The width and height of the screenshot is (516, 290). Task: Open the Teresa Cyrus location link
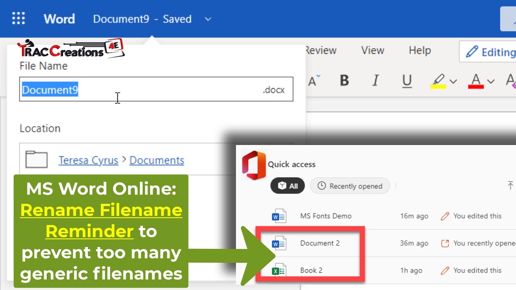point(88,160)
